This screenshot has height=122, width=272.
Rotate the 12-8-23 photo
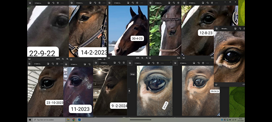[x=207, y=3]
